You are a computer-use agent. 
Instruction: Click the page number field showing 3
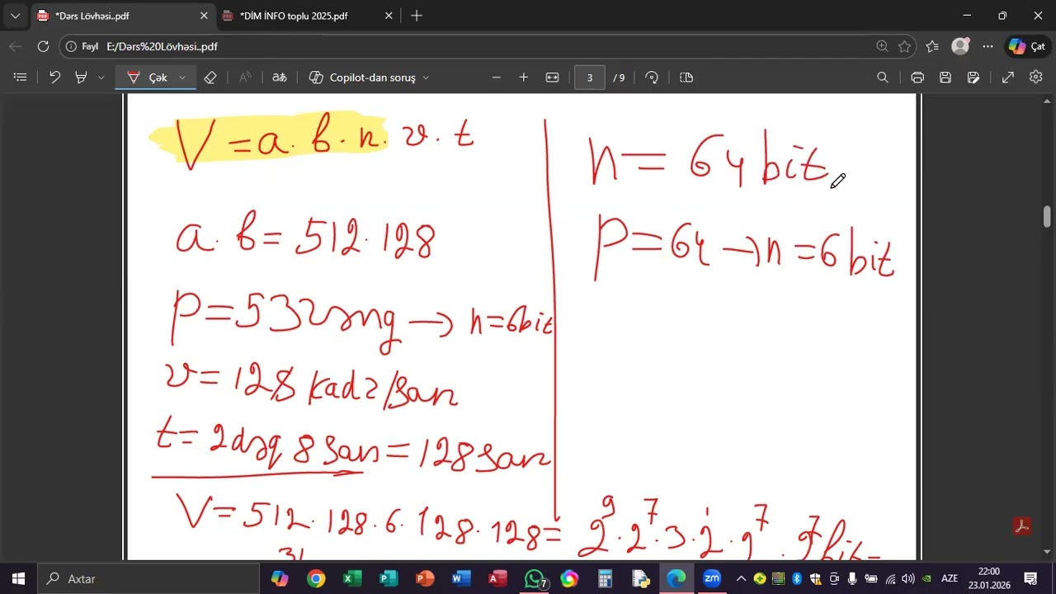(x=590, y=78)
